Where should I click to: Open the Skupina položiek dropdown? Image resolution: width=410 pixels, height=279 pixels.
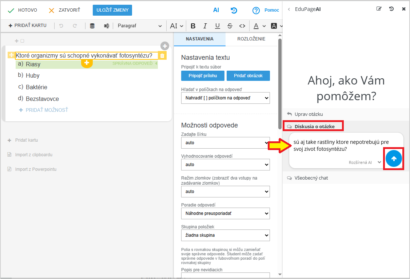pyautogui.click(x=226, y=235)
